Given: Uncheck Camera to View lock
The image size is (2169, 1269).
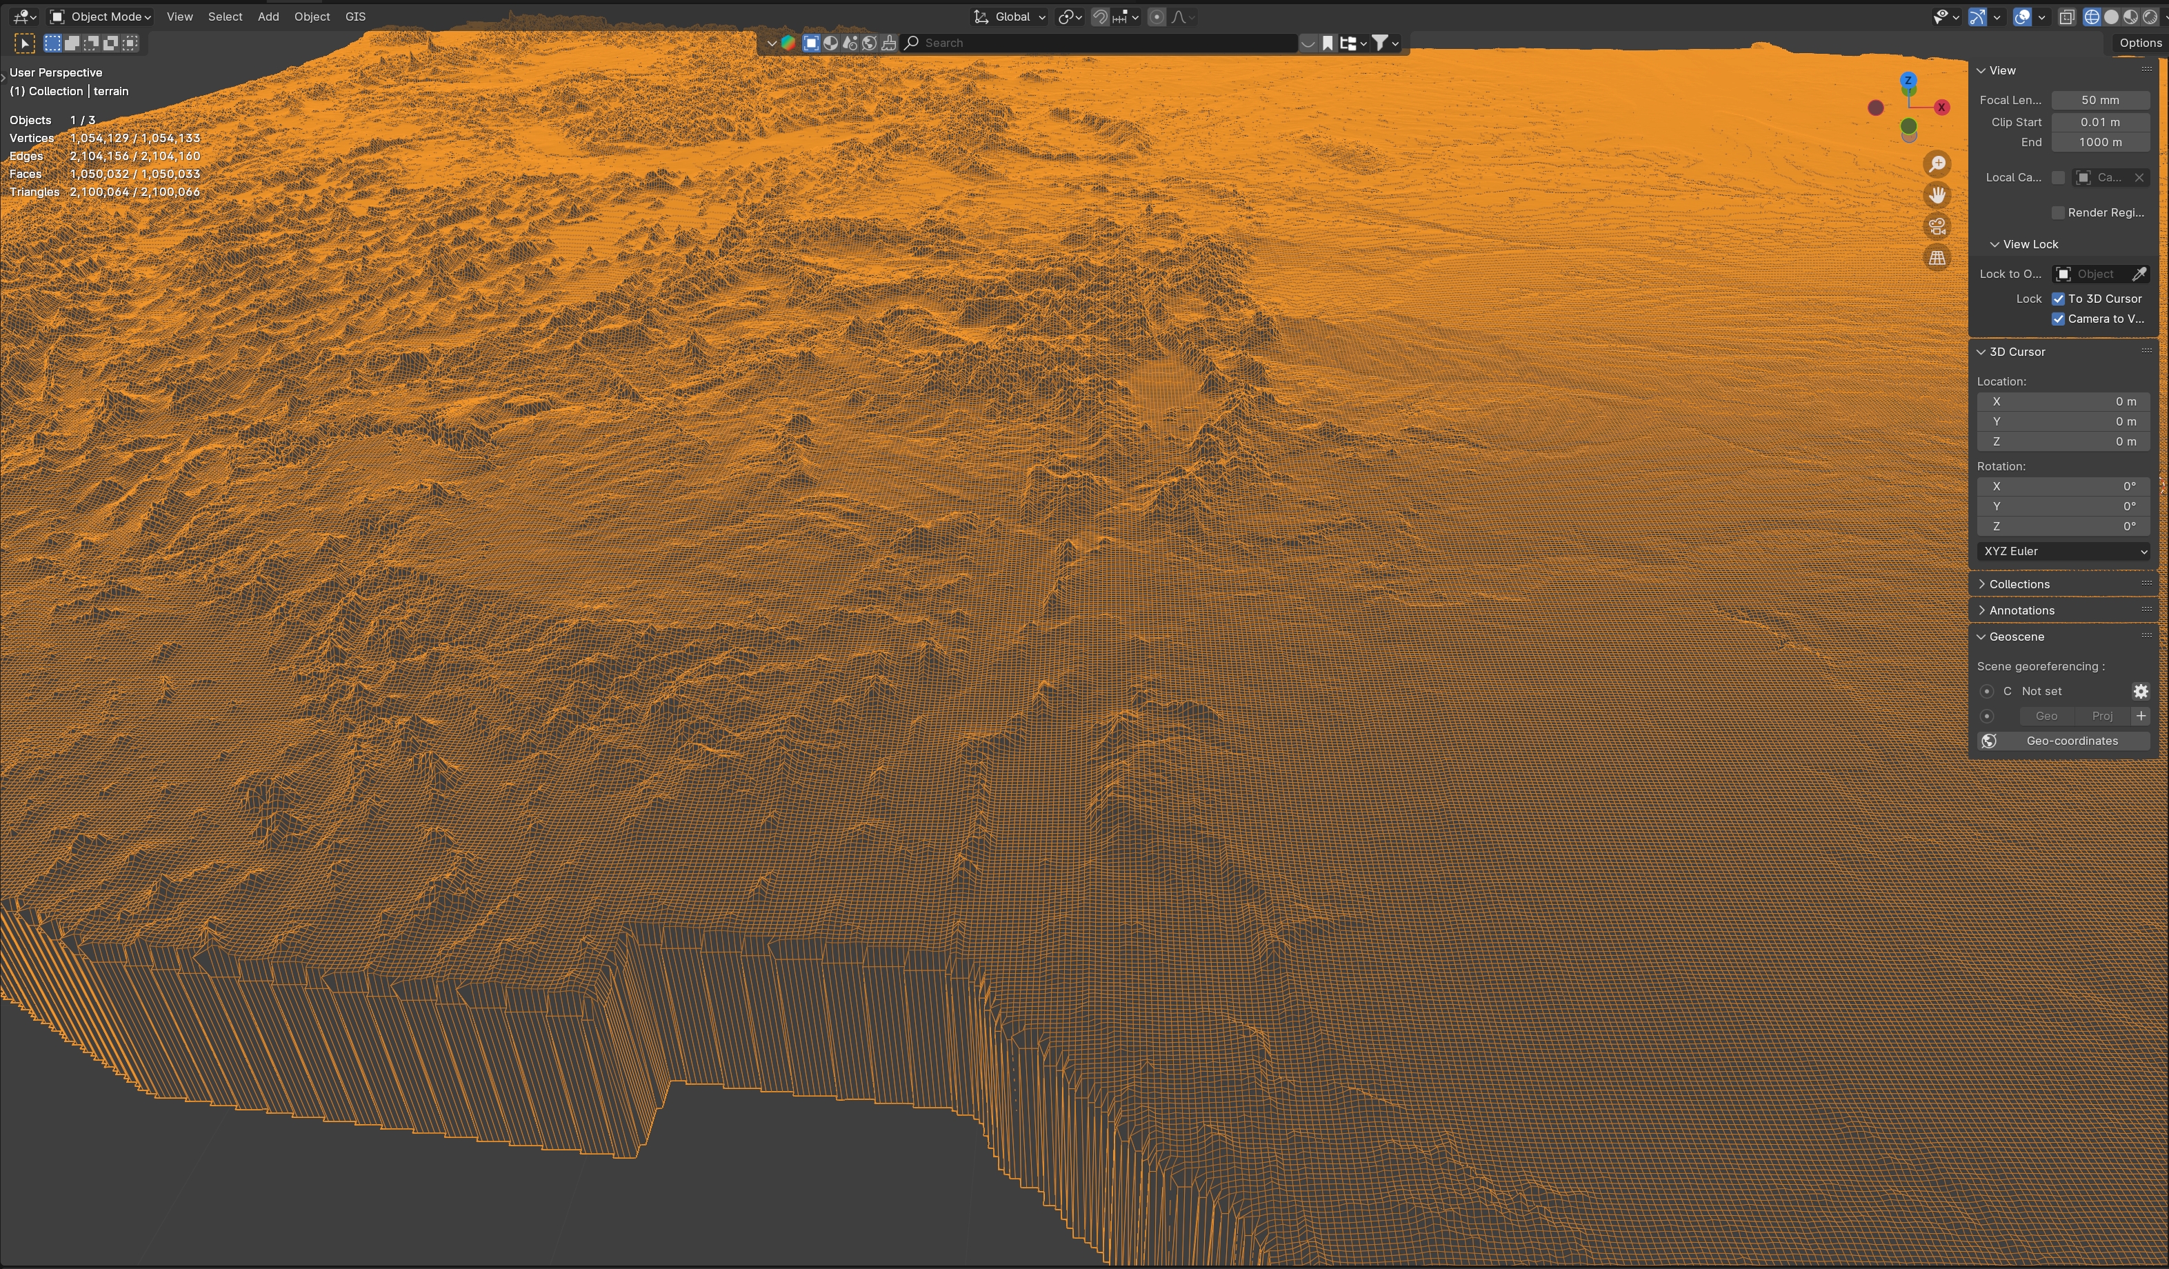Looking at the screenshot, I should [x=2058, y=319].
